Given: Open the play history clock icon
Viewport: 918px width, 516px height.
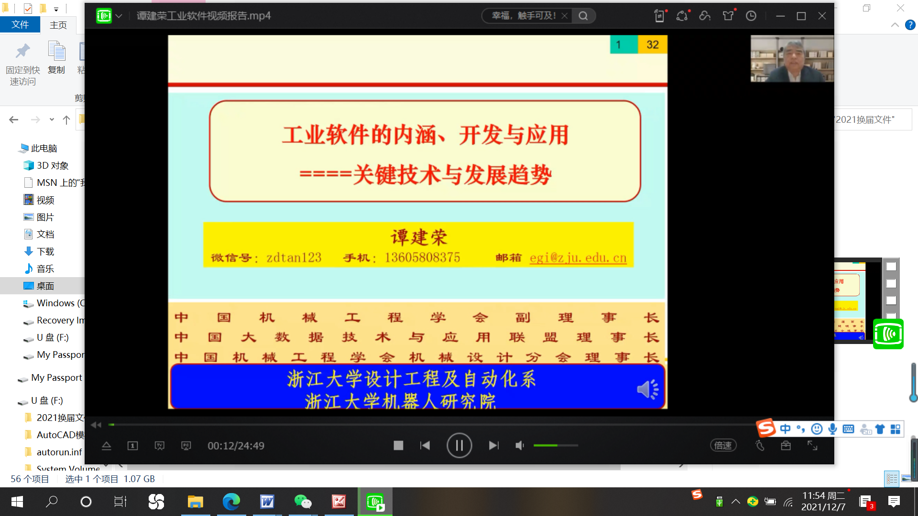Looking at the screenshot, I should (751, 16).
